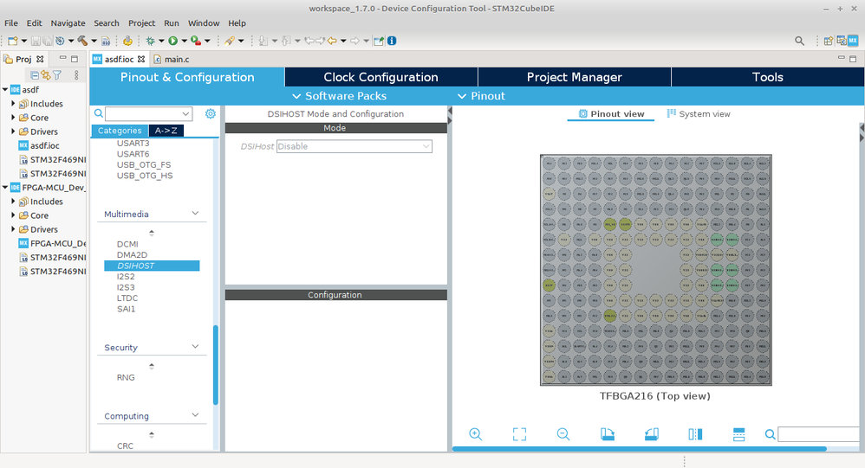This screenshot has height=468, width=865.
Task: Collapse the Multimedia category
Action: click(195, 213)
